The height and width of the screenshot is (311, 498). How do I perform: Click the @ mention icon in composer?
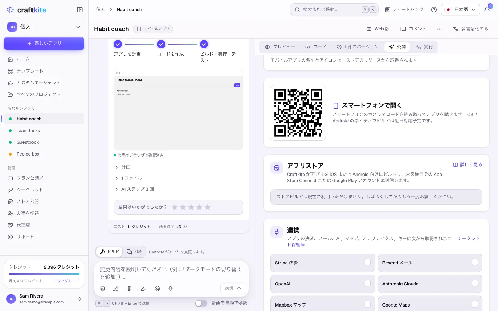point(157,289)
